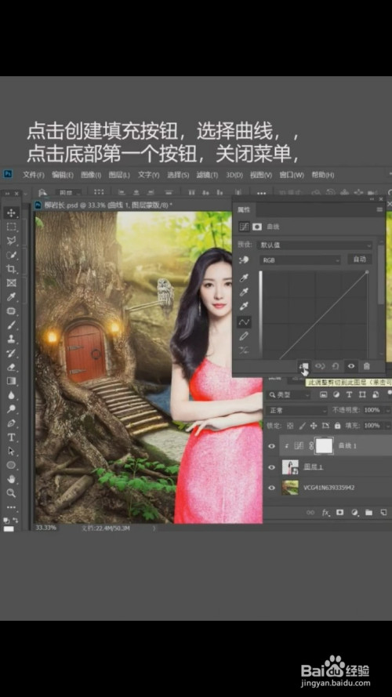Click the view previous state icon
Screen dimensions: 392x697
coord(320,366)
